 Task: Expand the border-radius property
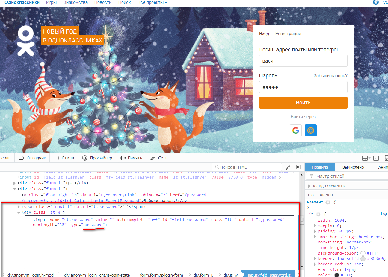point(315,264)
